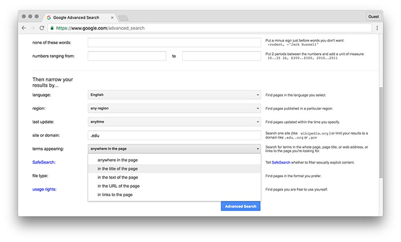
Task: Click the Guest profile button
Action: 373,17
